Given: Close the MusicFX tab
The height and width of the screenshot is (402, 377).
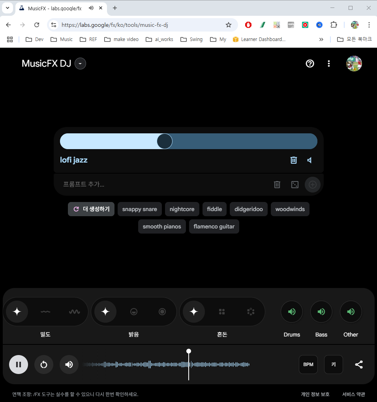Looking at the screenshot, I should point(101,8).
